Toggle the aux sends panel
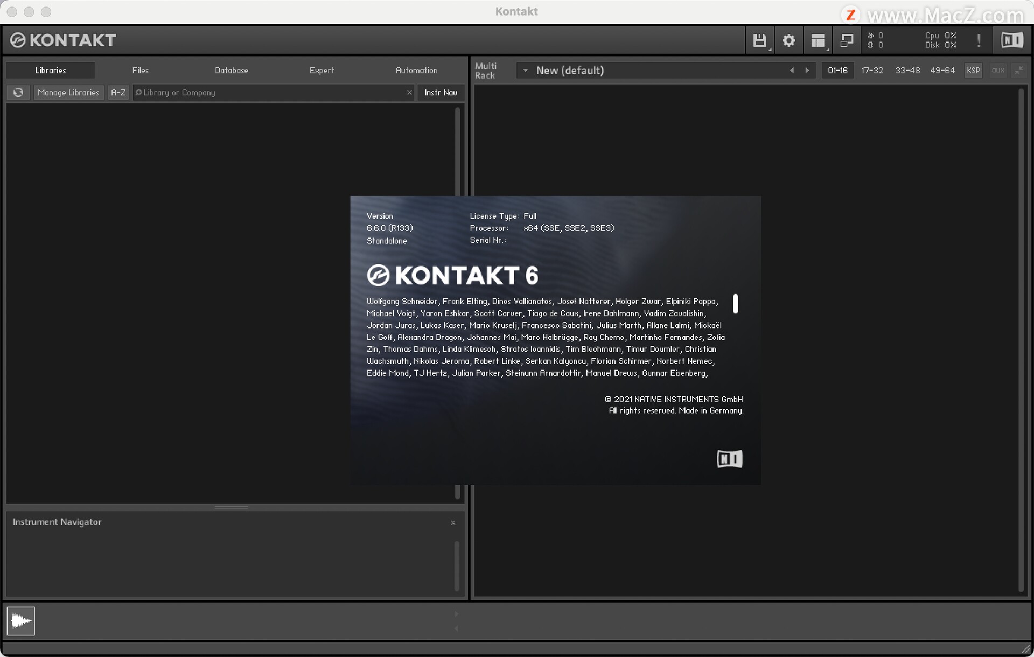 (998, 71)
